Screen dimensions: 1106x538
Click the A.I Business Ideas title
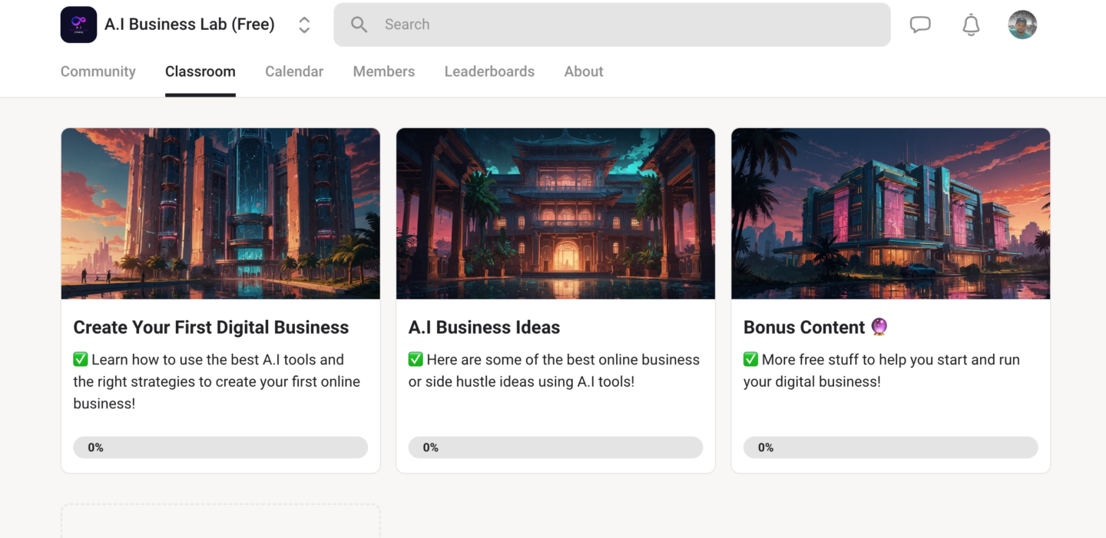[x=484, y=328]
